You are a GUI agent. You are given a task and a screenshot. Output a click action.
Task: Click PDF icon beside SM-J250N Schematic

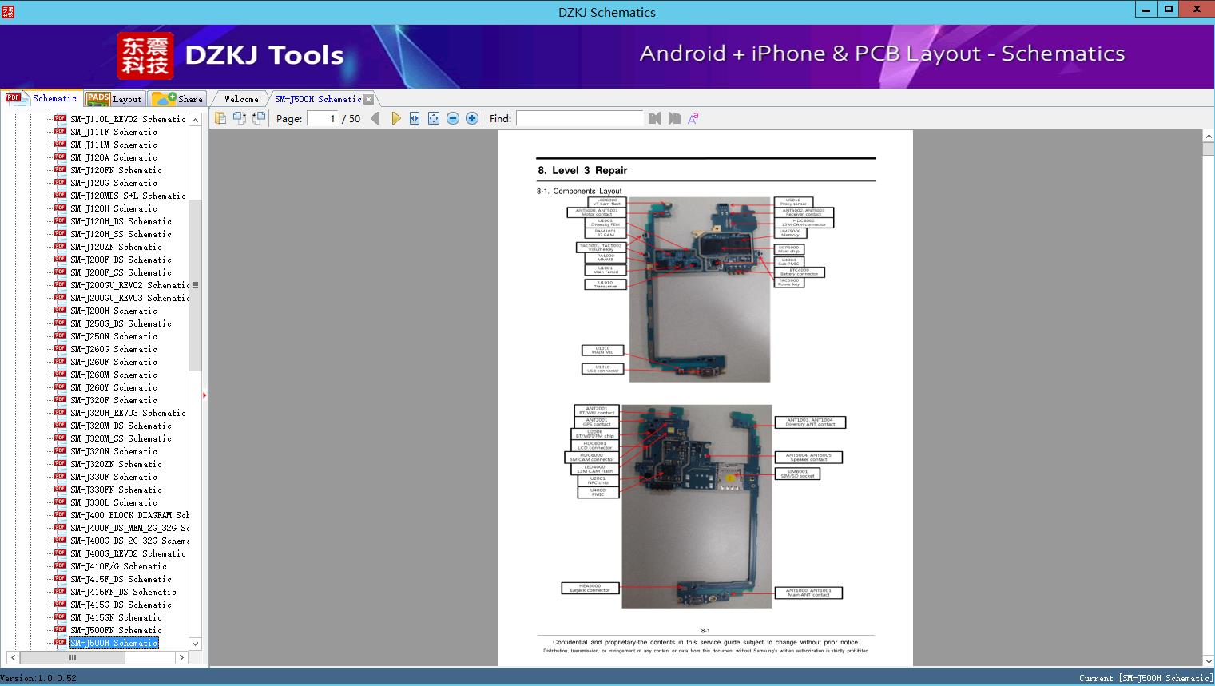(60, 336)
